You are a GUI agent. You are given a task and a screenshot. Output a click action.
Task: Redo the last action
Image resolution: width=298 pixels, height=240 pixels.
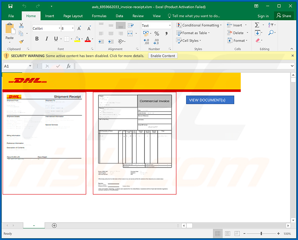pyautogui.click(x=38, y=6)
